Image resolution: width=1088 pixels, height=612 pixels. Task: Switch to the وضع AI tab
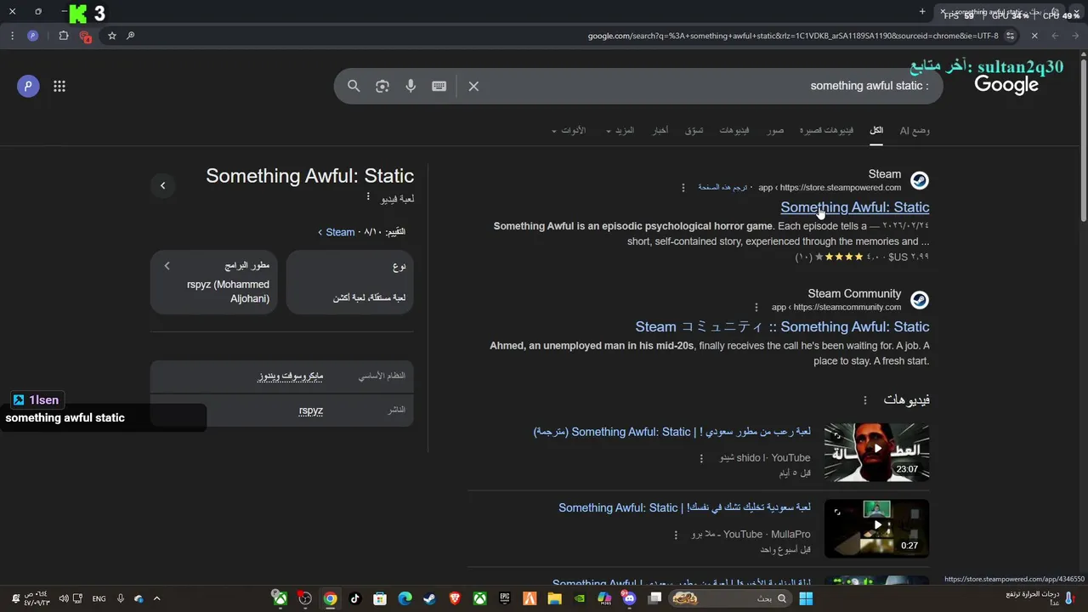pos(915,130)
